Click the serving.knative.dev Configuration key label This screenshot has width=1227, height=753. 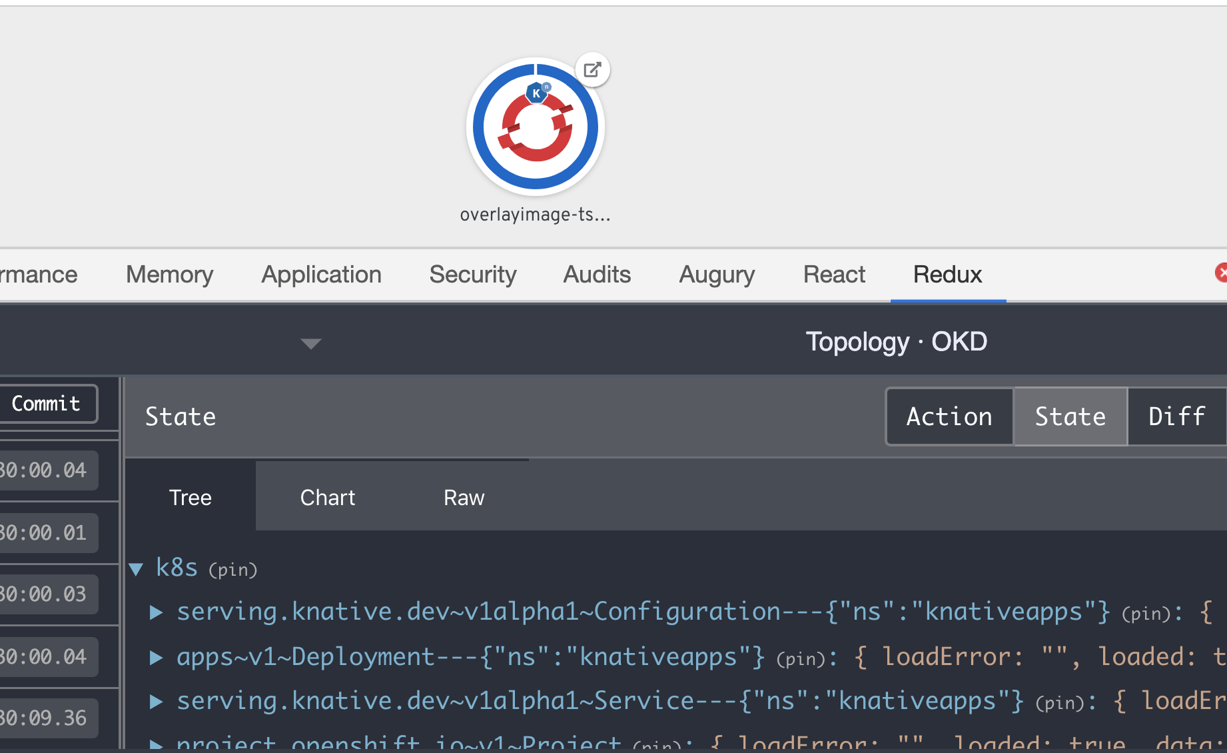(x=643, y=612)
